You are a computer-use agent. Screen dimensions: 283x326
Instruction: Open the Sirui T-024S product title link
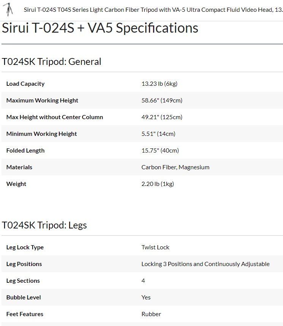153,10
